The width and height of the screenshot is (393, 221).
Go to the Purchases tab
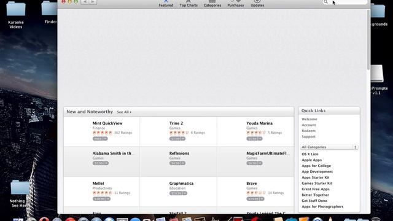click(x=236, y=4)
